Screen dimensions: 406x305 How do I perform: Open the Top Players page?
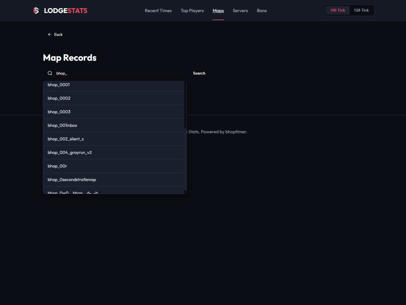pos(192,11)
